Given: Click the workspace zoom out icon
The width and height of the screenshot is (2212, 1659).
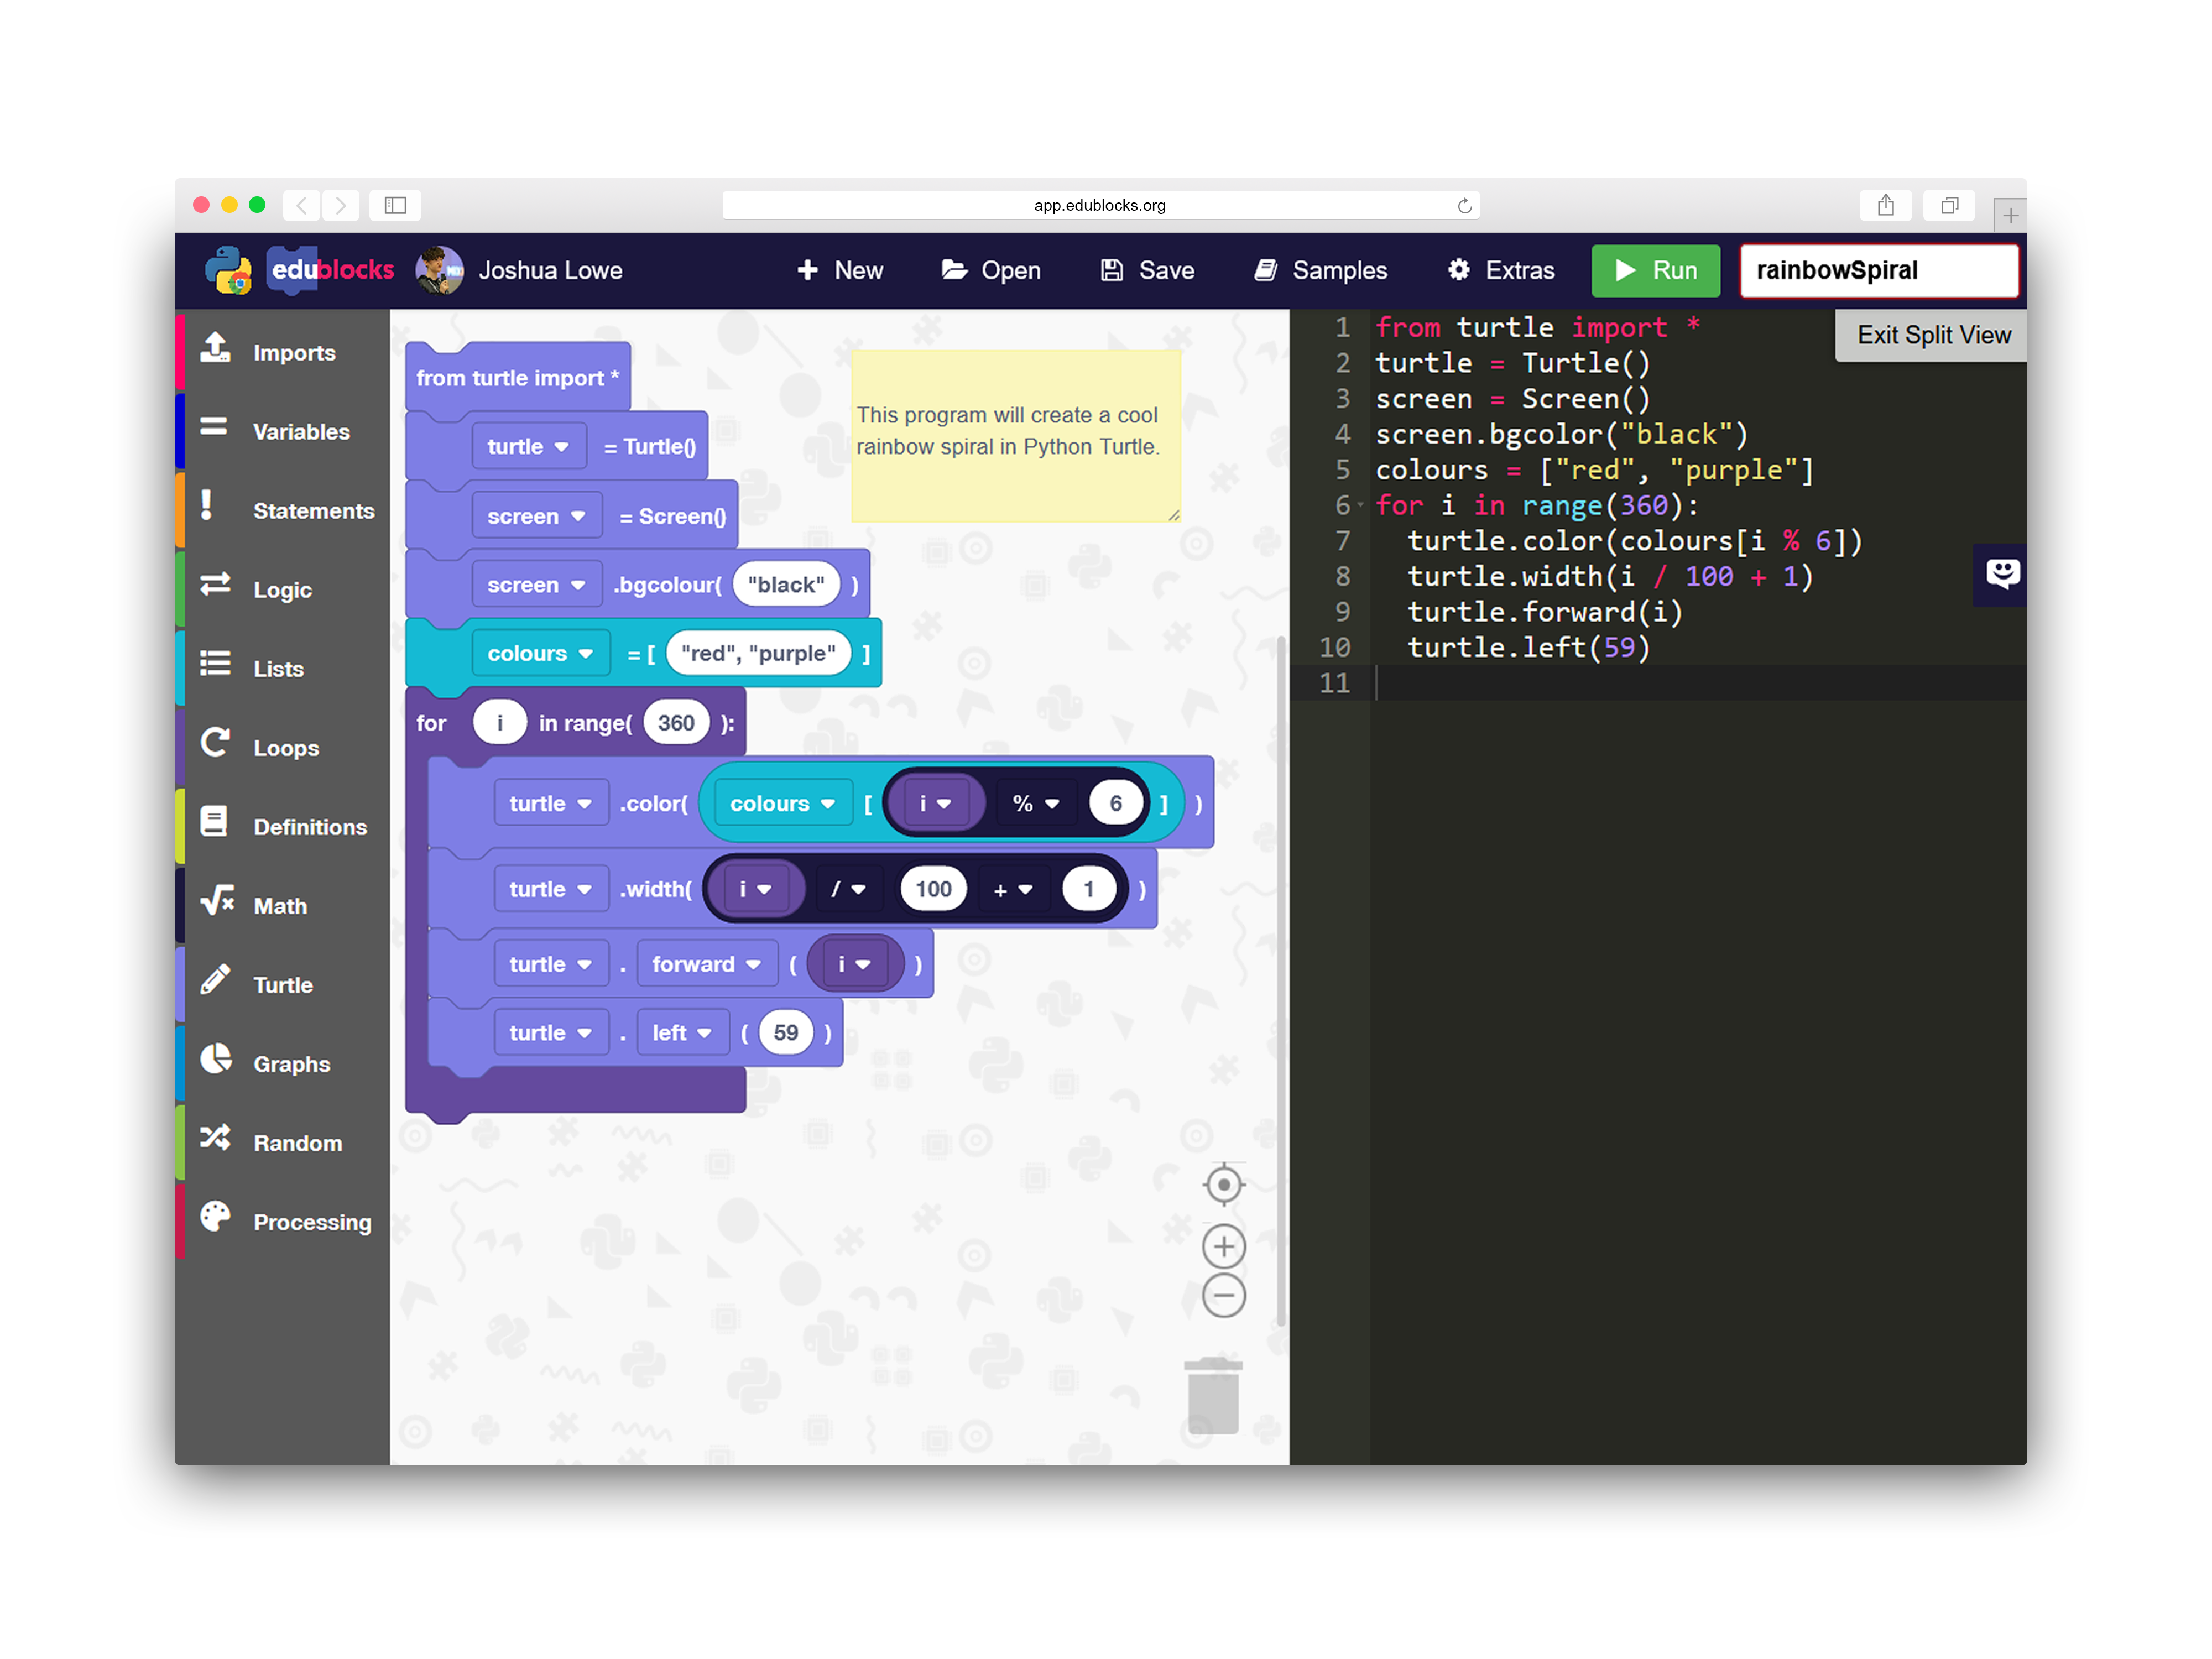Looking at the screenshot, I should coord(1223,1296).
